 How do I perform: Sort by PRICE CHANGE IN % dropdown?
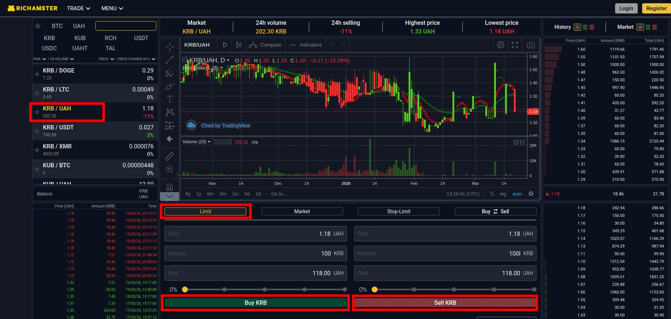(x=136, y=59)
